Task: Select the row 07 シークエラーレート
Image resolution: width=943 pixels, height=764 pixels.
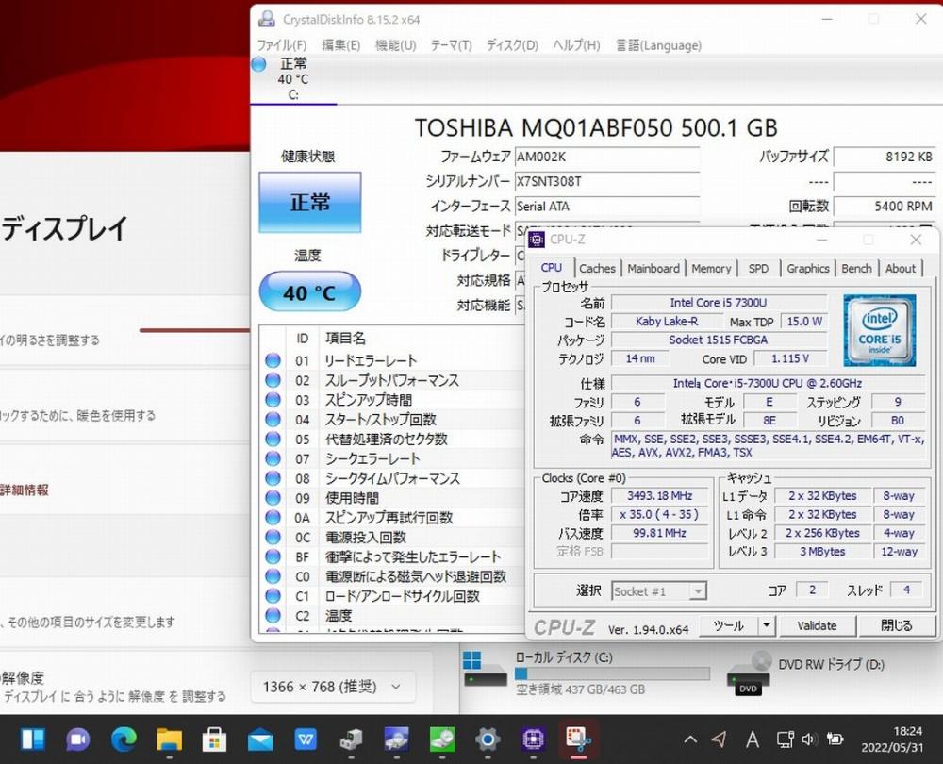Action: (392, 458)
